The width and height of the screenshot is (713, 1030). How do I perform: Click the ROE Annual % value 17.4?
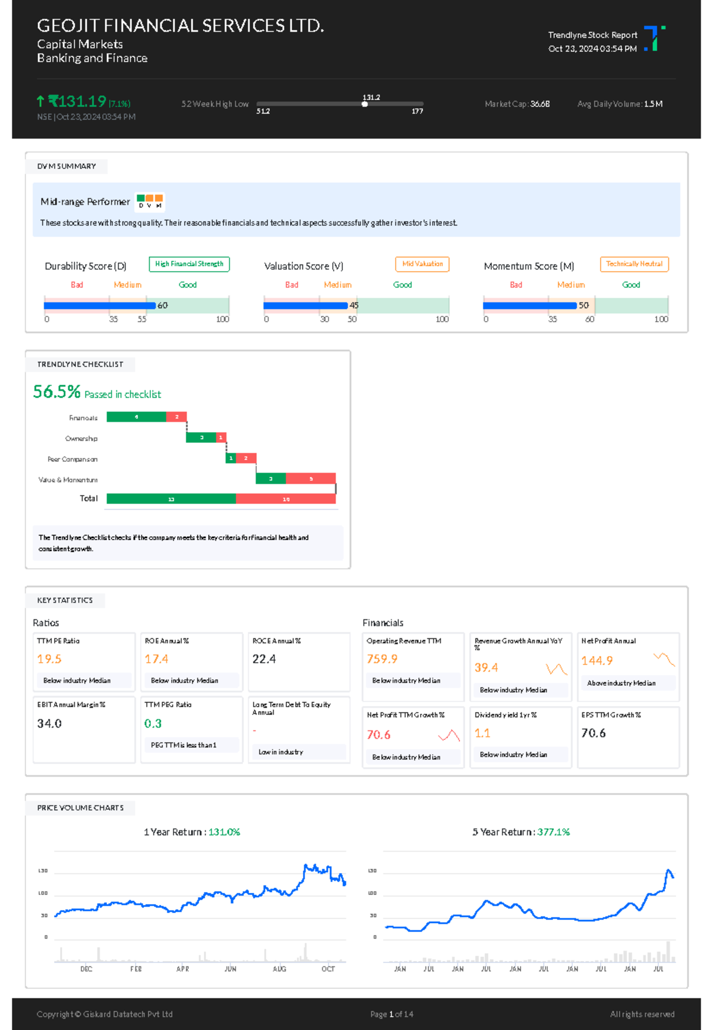click(156, 659)
